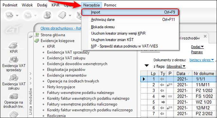Click Ewidencja VAT sprzedaży sidebar icon
Image resolution: width=217 pixels, height=118 pixels.
coord(14,64)
